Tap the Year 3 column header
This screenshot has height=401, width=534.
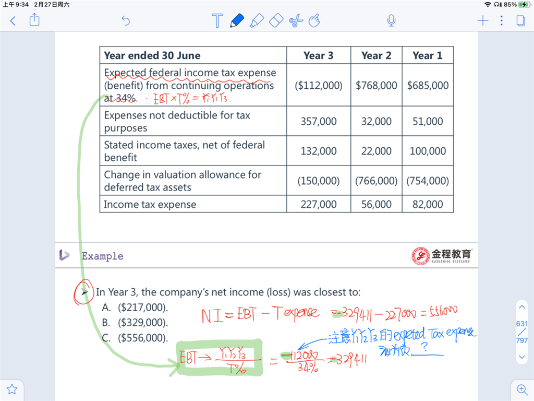click(x=319, y=55)
